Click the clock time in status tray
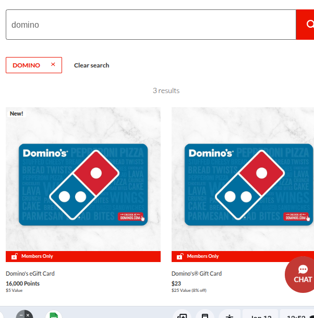The height and width of the screenshot is (318, 314). coord(296,315)
